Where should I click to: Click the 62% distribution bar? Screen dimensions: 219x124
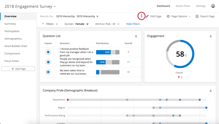(x=108, y=52)
